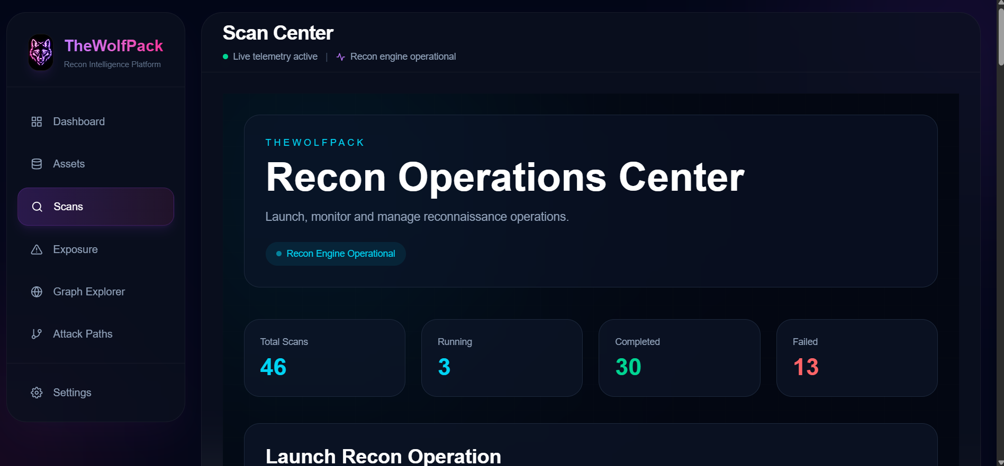1004x466 pixels.
Task: Click the Settings gear icon
Action: (37, 393)
